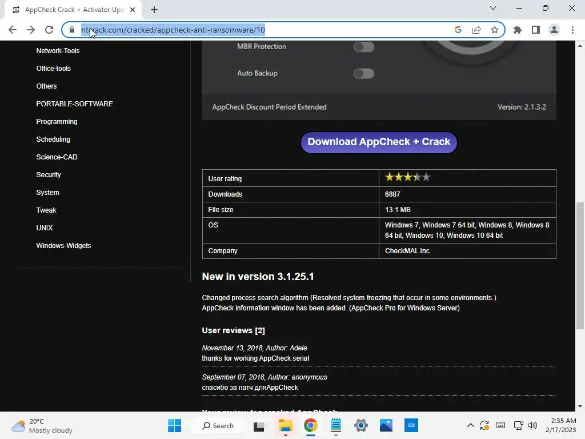Click scrollbar up arrow
The image size is (585, 439).
click(580, 46)
